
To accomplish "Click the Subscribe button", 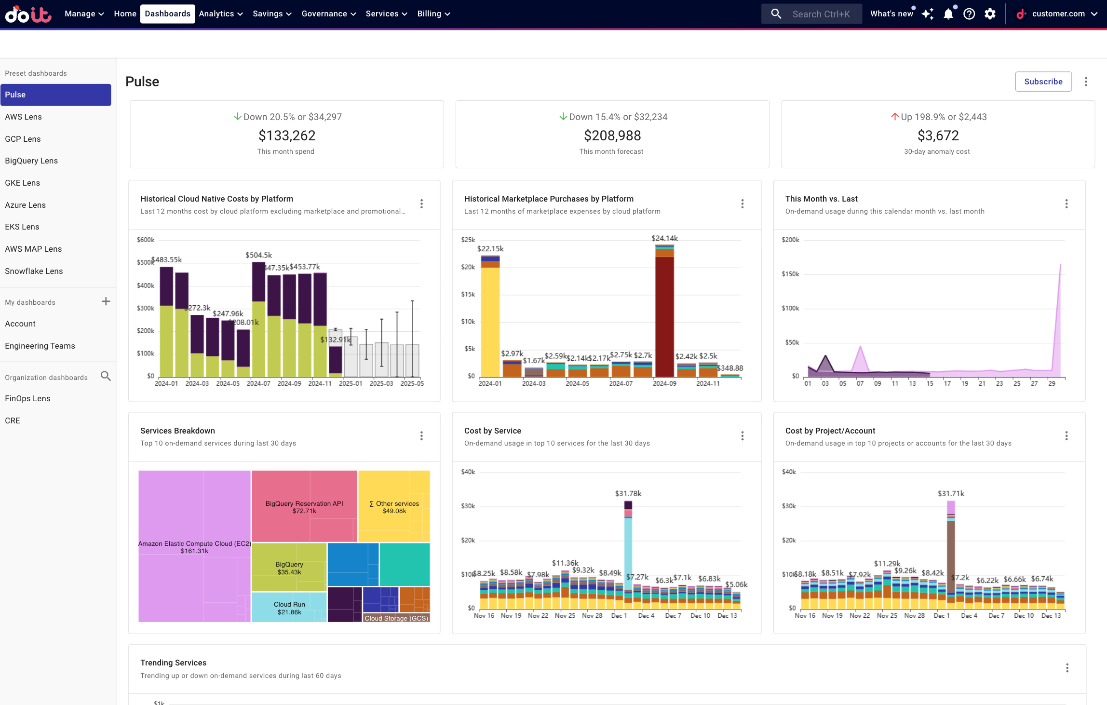I will coord(1043,81).
